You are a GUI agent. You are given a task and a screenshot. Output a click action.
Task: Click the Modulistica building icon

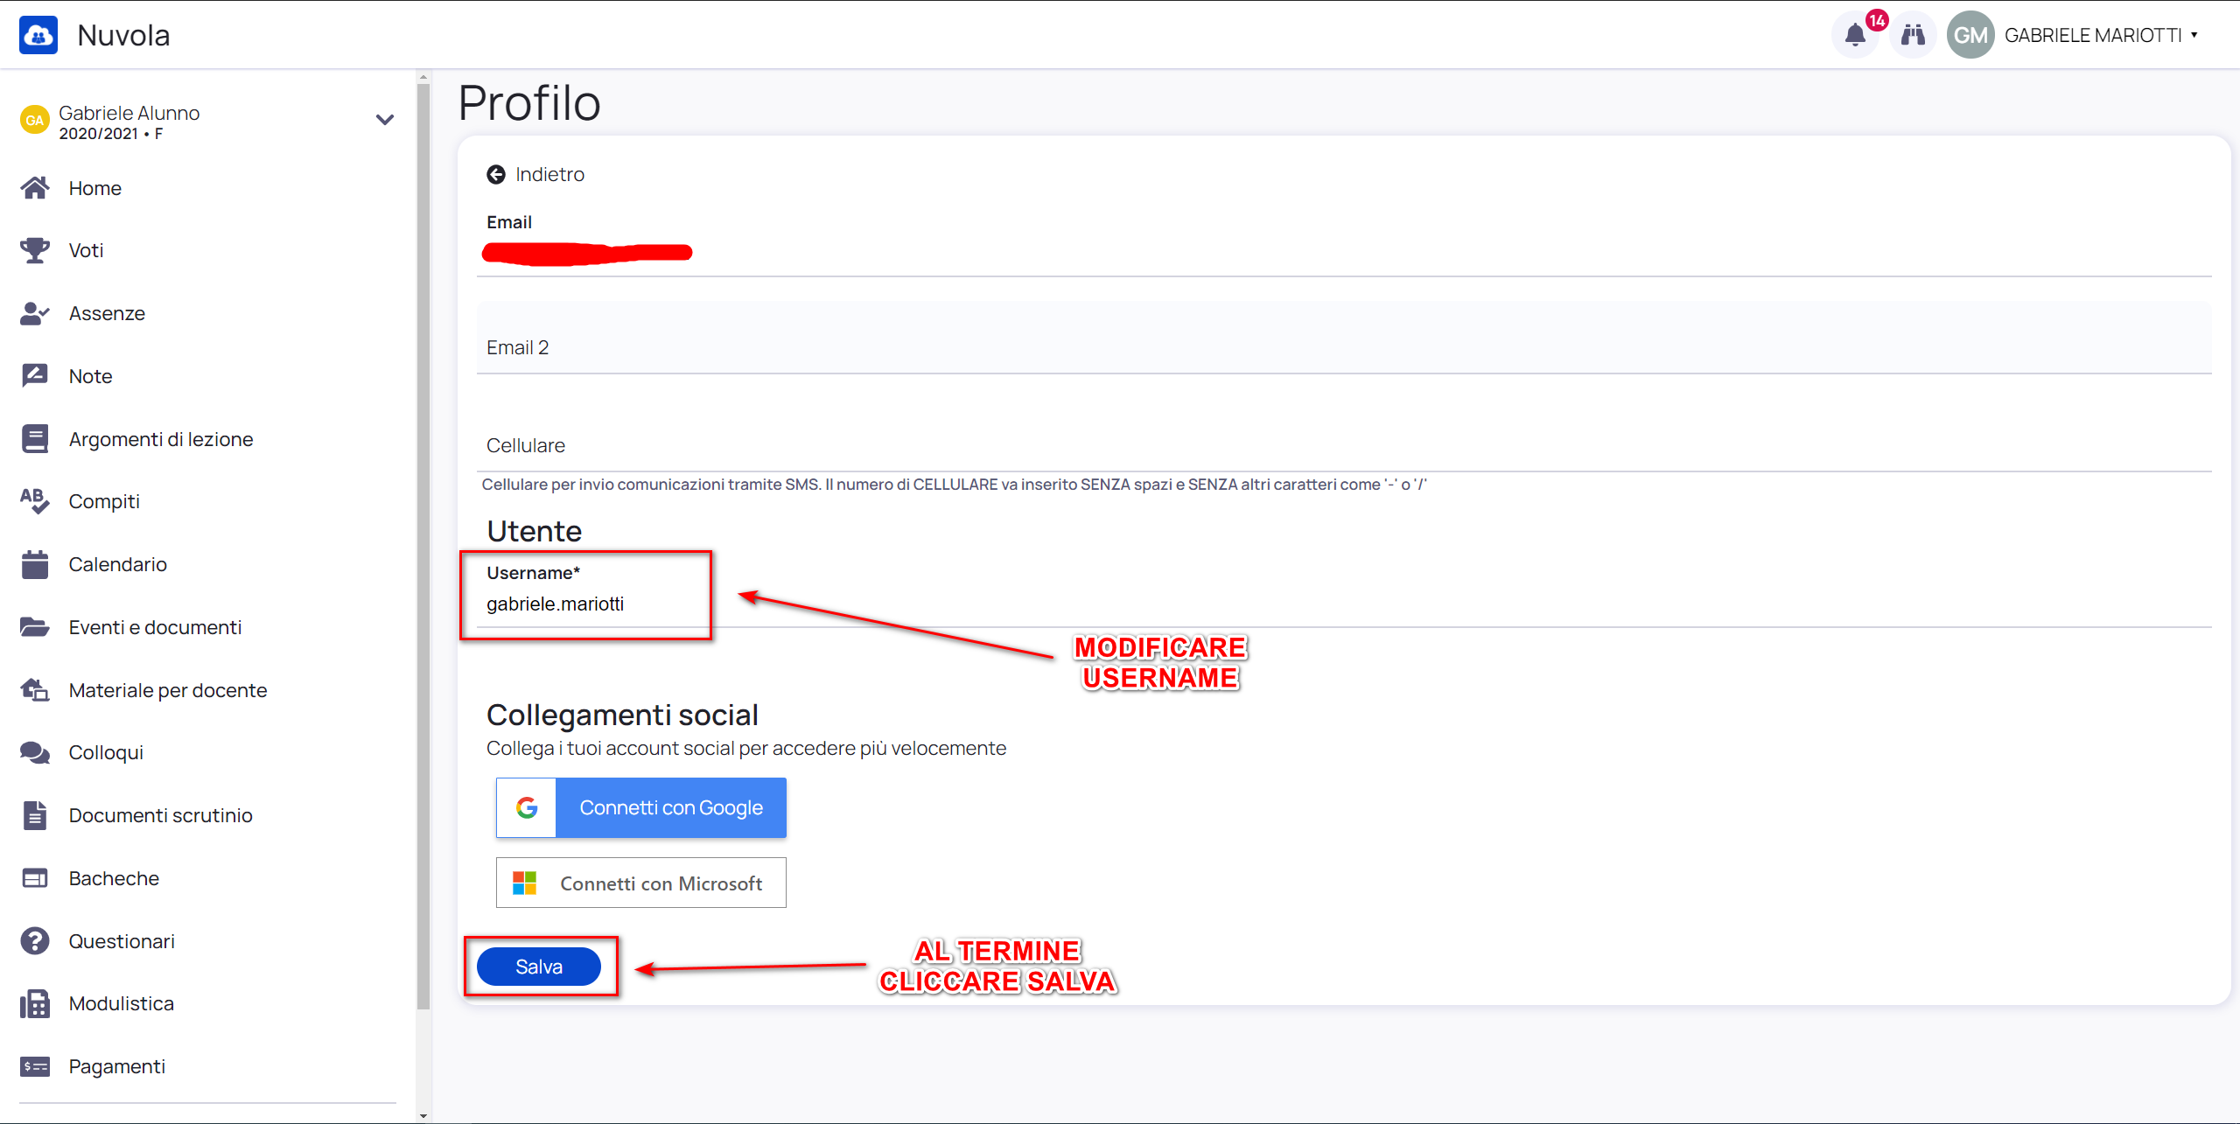(35, 1003)
